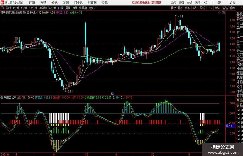
Task: Open the 交易 menu
Action: (105, 3)
